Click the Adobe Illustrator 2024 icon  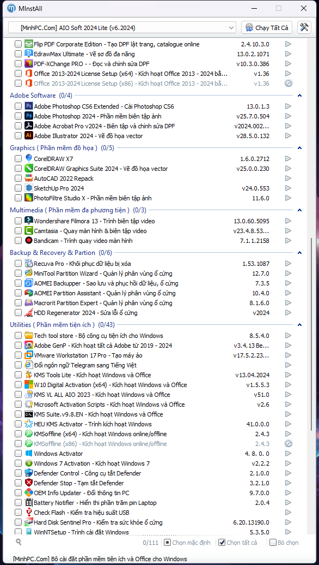pos(29,136)
